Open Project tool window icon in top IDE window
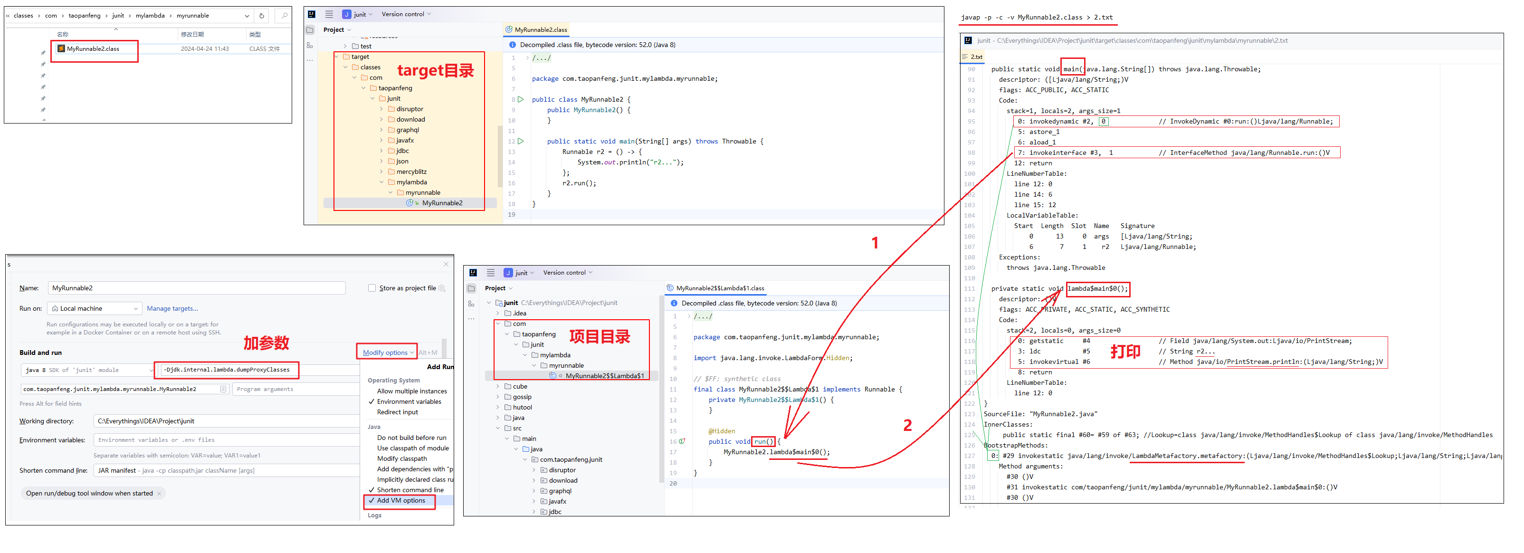 point(309,29)
